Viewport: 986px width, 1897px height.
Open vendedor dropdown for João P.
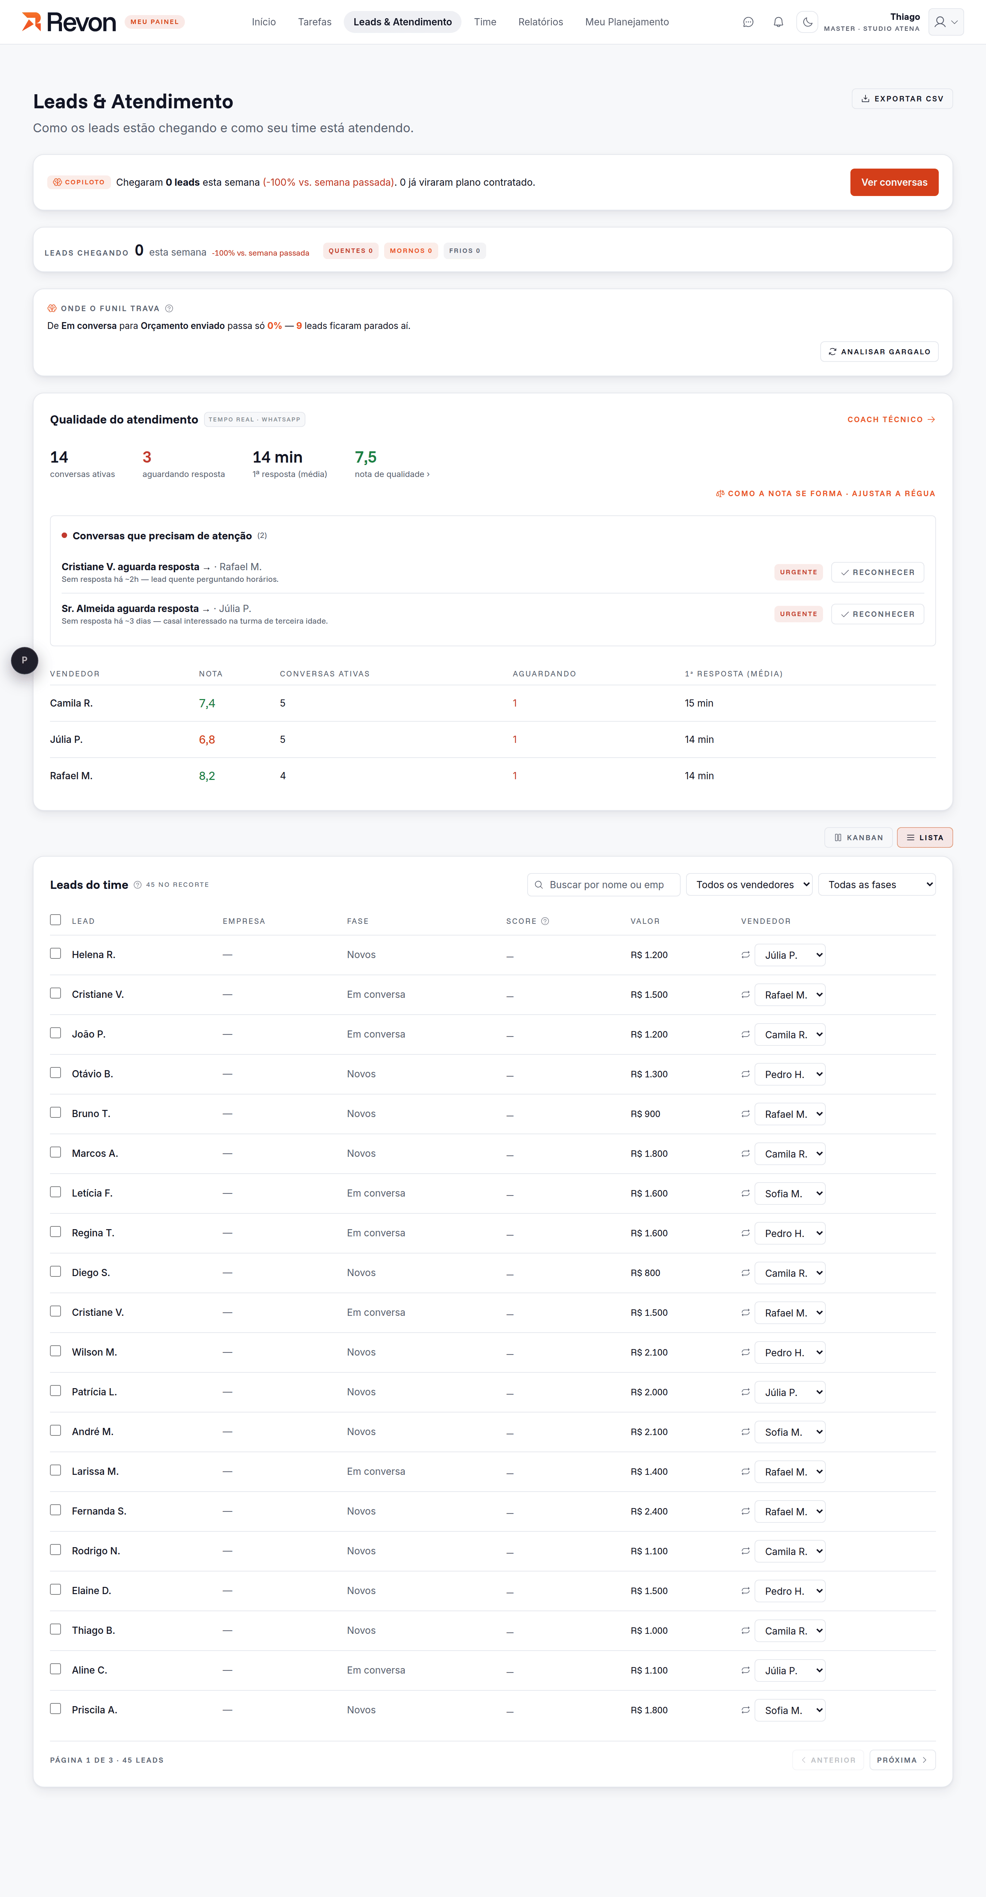pyautogui.click(x=789, y=1035)
